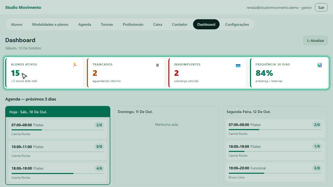333x187 pixels.
Task: Click the credit card icon in Inadimplentes card
Action: [x=238, y=65]
